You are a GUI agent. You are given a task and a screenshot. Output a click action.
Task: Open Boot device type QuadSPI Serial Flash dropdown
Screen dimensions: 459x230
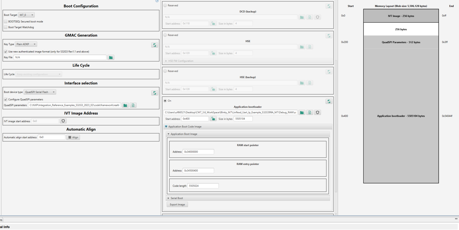(40, 92)
